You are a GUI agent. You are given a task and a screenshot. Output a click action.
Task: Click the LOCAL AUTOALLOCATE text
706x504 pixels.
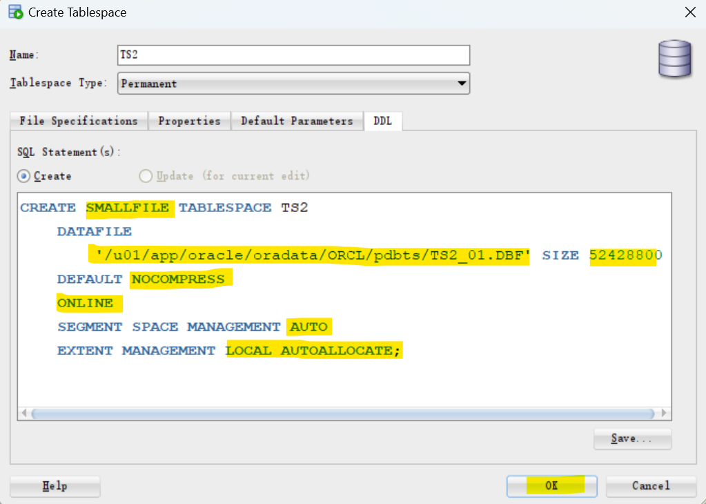[x=309, y=351]
